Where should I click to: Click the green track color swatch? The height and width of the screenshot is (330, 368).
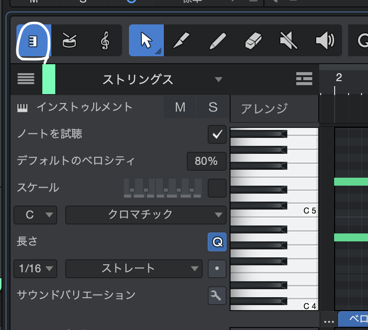point(49,79)
